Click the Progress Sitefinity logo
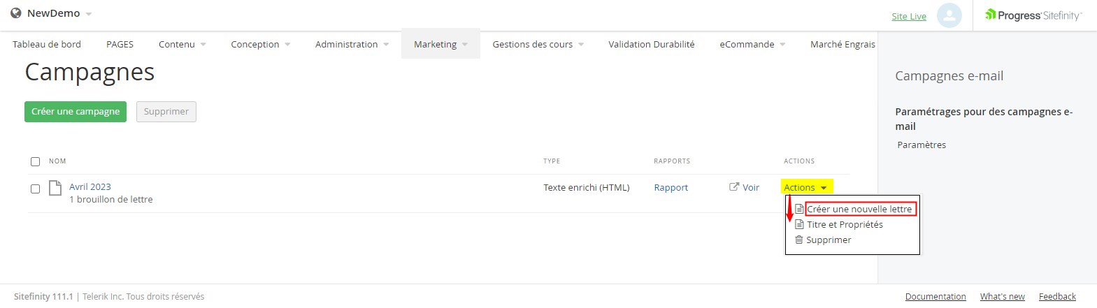1097x308 pixels. pos(1033,15)
